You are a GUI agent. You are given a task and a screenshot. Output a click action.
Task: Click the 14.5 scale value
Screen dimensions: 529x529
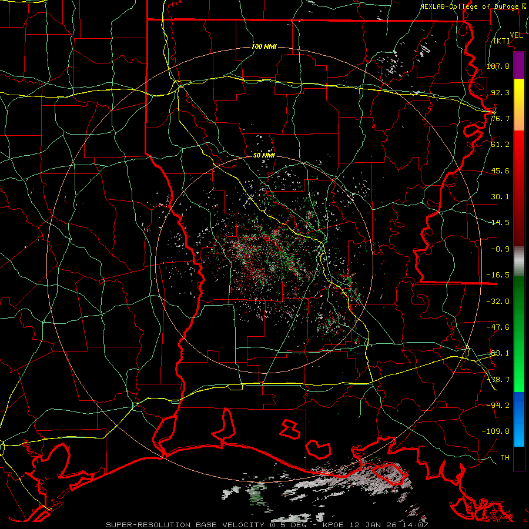coord(500,223)
